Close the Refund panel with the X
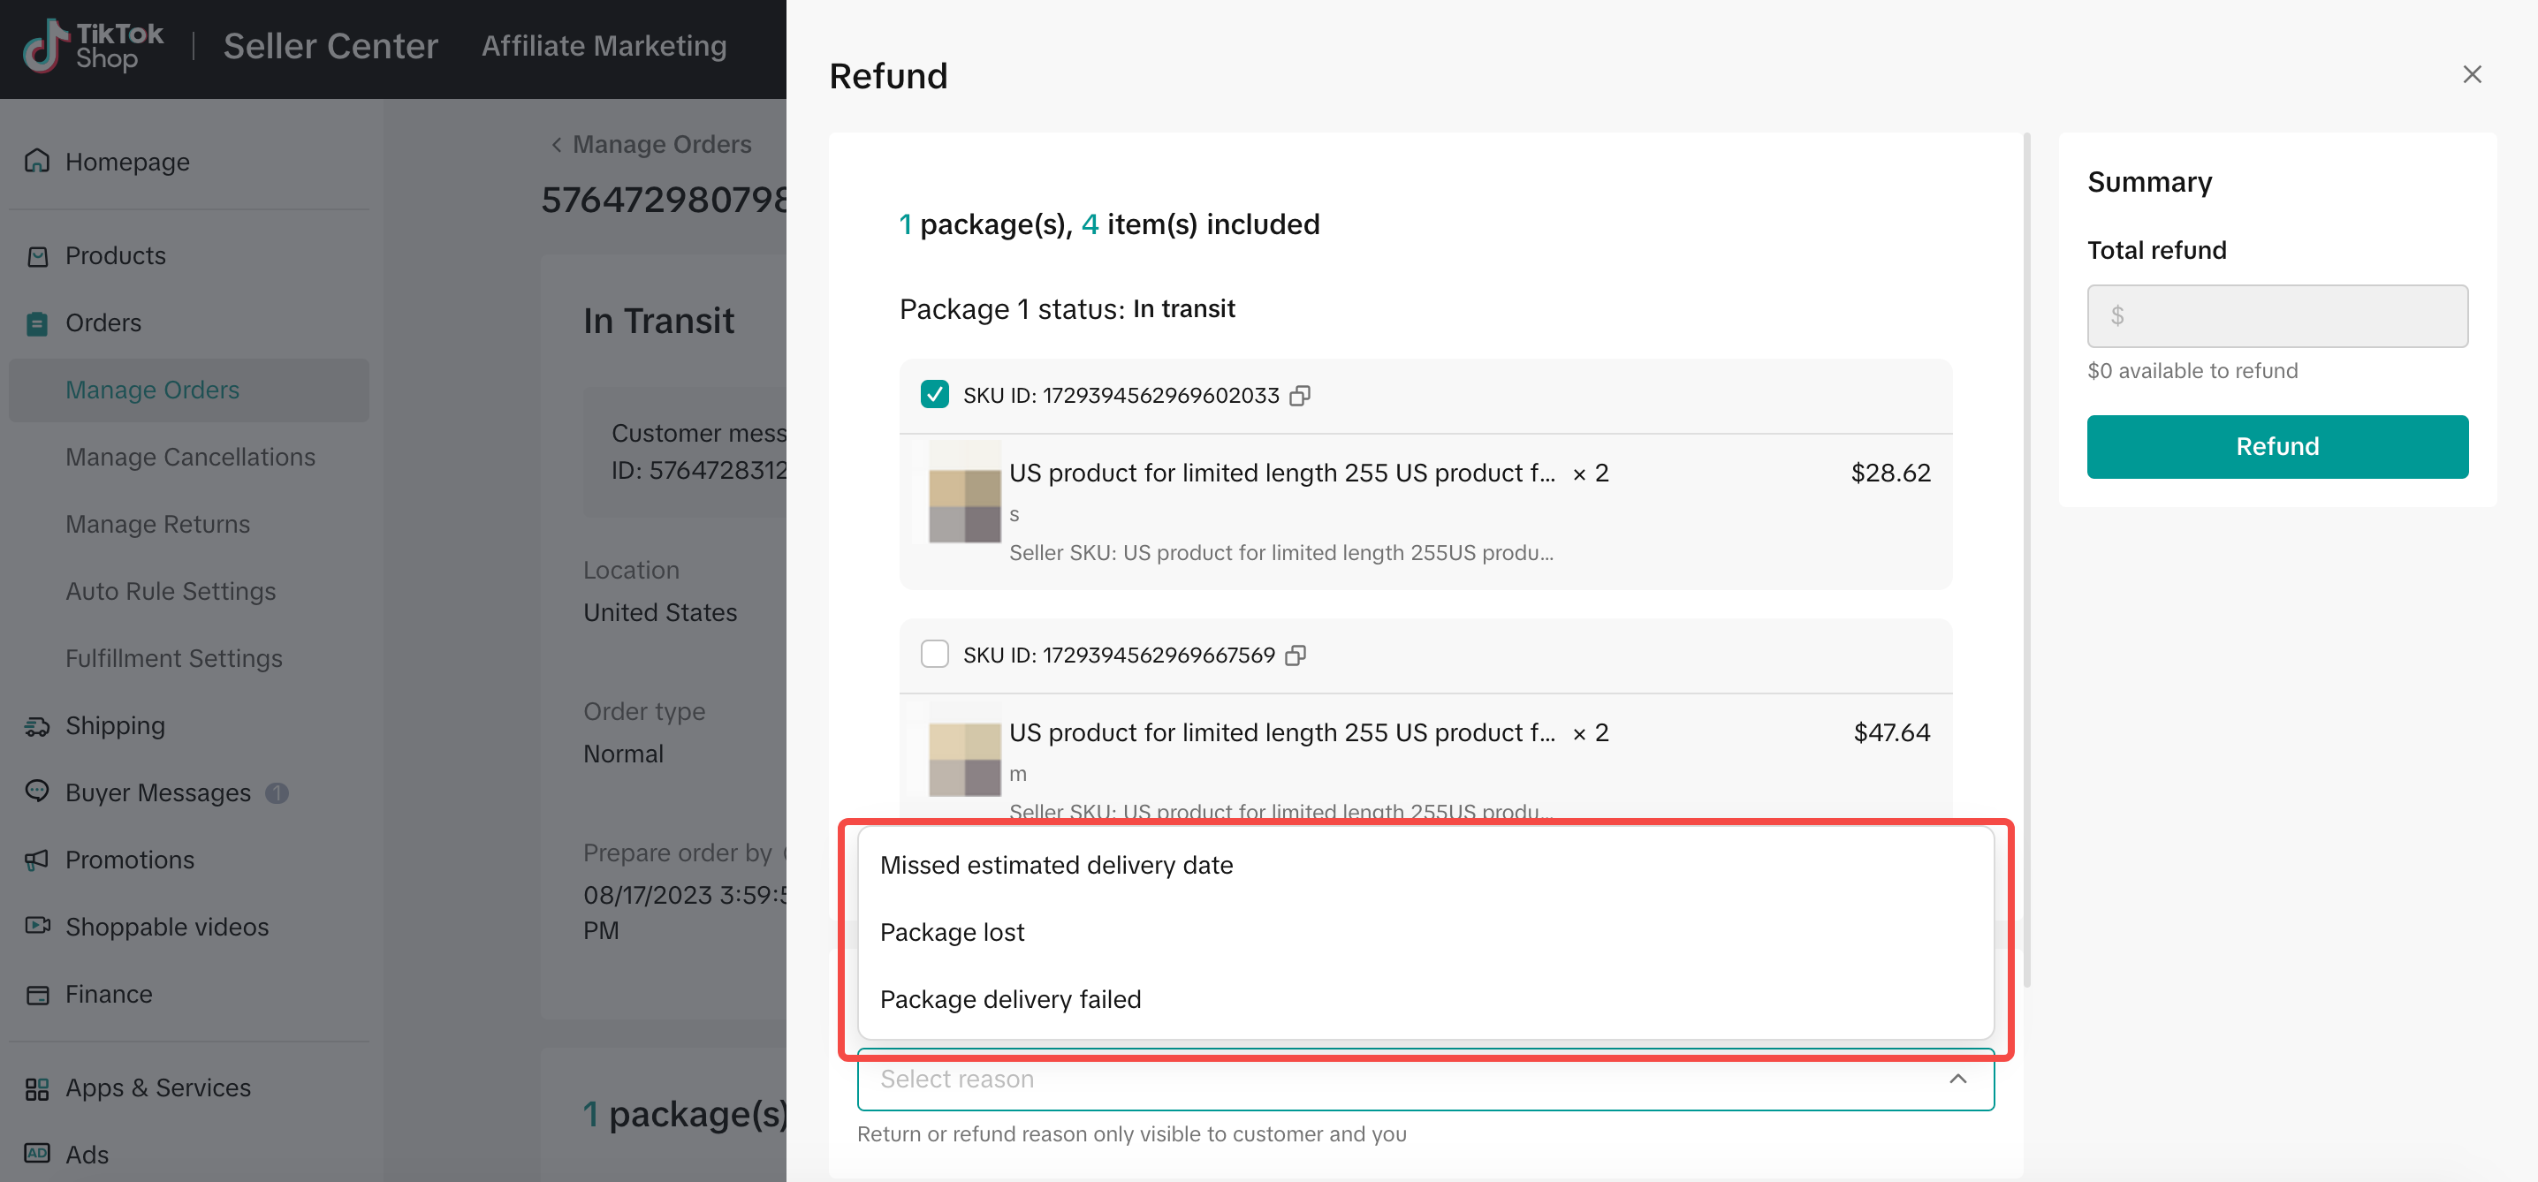The width and height of the screenshot is (2538, 1182). [2471, 75]
